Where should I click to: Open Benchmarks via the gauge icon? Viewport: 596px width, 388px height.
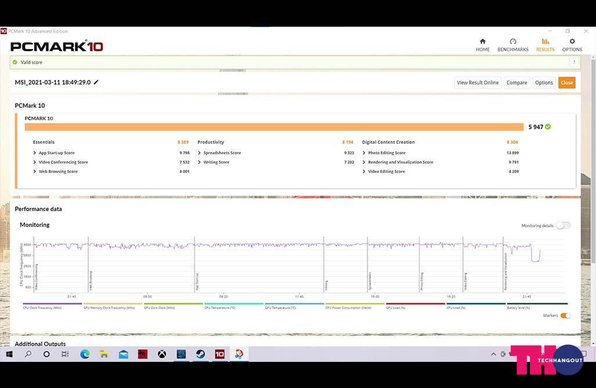(x=513, y=41)
